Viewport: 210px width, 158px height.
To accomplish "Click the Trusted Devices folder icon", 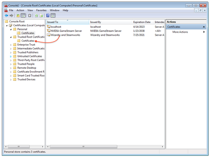I will coord(15,79).
